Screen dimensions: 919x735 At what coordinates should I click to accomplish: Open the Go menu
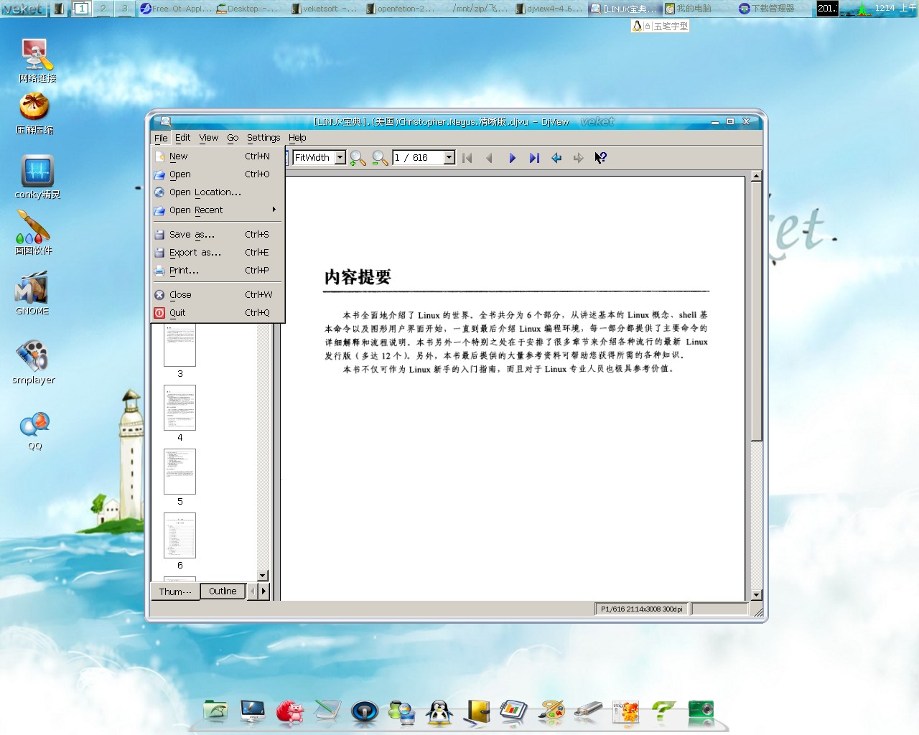[x=233, y=138]
